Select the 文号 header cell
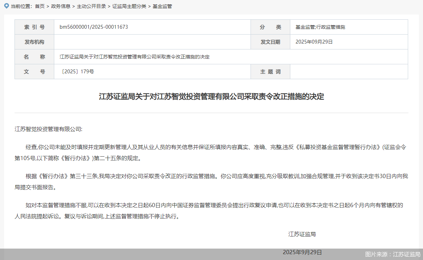 point(34,72)
